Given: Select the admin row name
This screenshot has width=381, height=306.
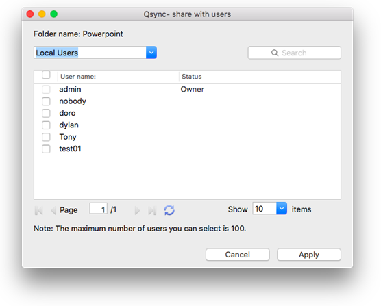Looking at the screenshot, I should [70, 89].
